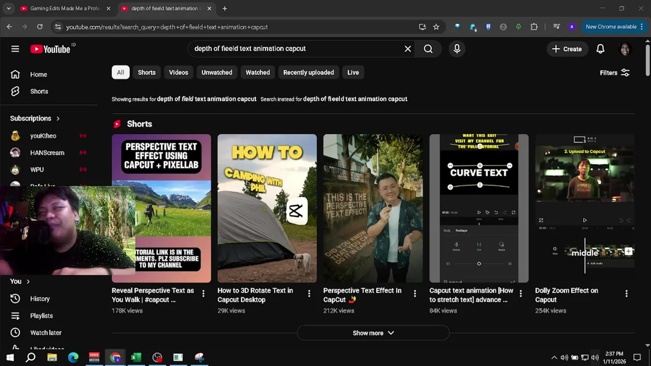This screenshot has height=366, width=651.
Task: Select the Live filter chip
Action: click(353, 72)
